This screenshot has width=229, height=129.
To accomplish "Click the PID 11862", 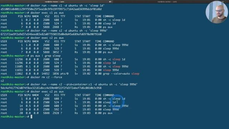I will 19,73.
